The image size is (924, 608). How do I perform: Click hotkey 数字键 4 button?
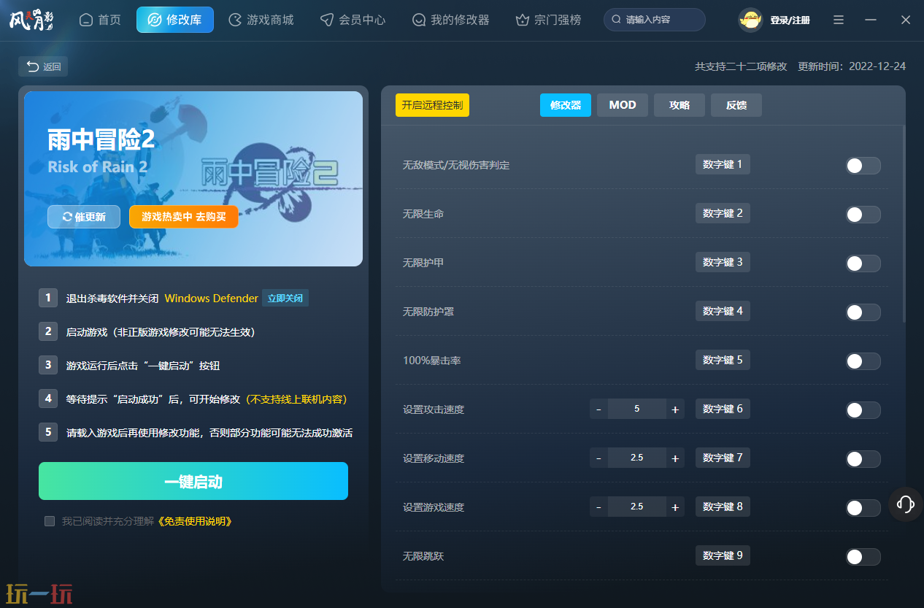[723, 311]
